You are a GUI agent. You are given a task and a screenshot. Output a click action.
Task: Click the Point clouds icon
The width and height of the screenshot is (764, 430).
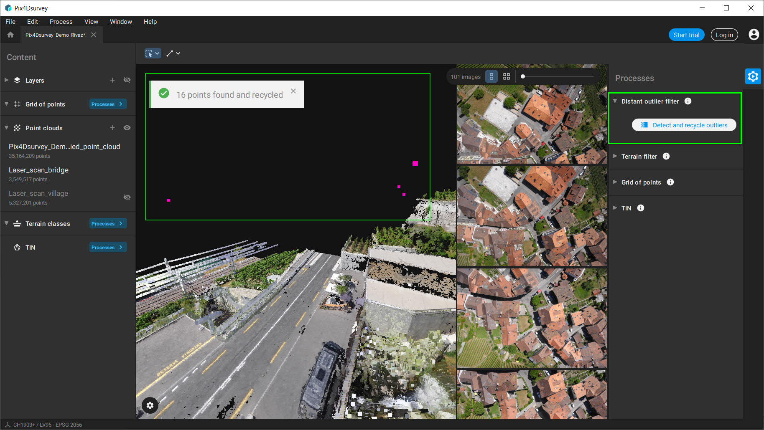click(17, 128)
